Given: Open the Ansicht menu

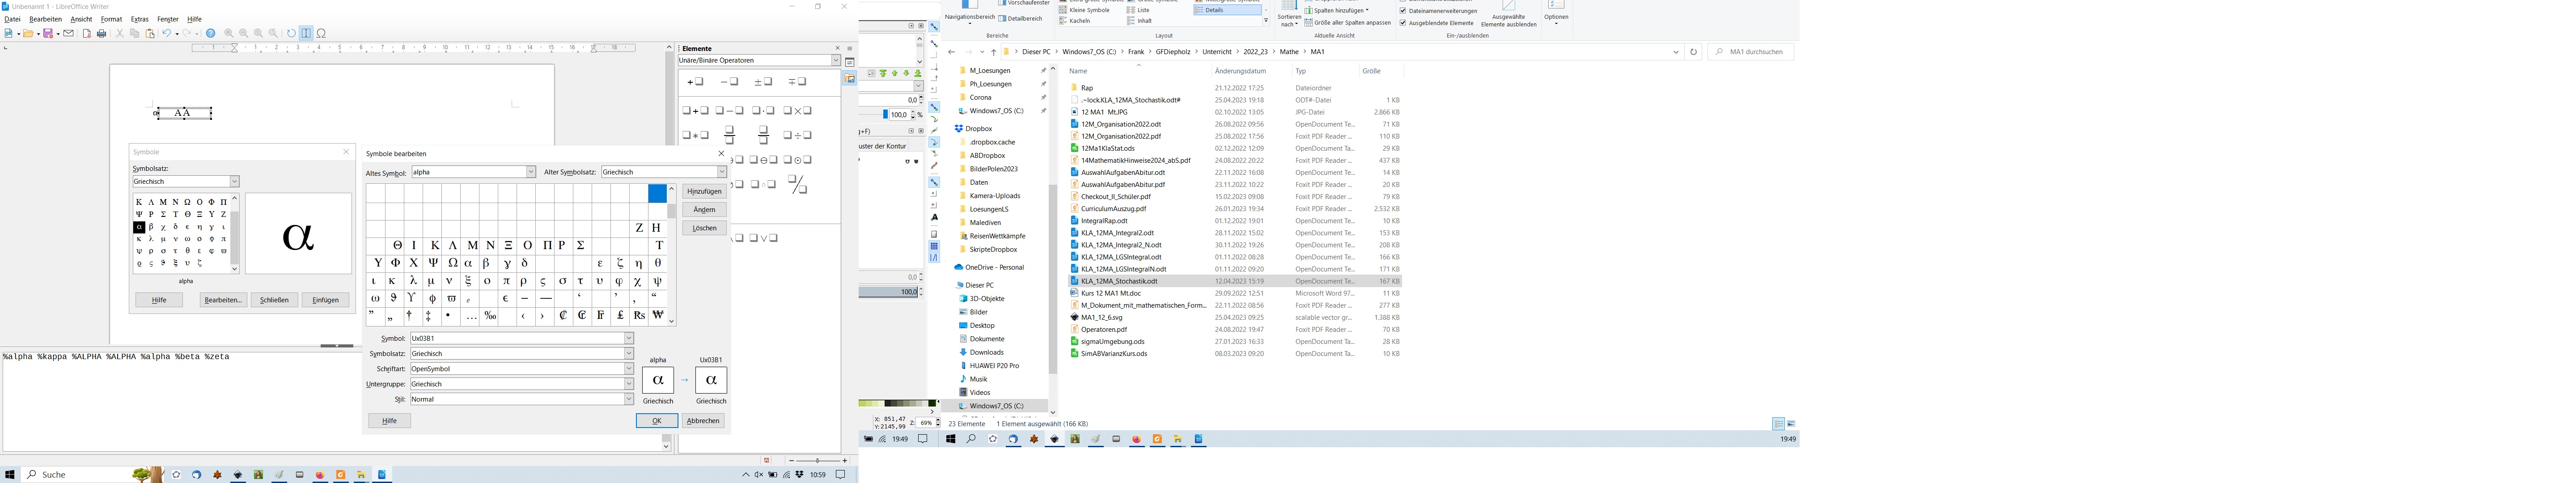Looking at the screenshot, I should click(81, 19).
